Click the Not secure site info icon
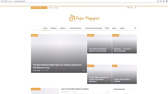 pos(5,1)
